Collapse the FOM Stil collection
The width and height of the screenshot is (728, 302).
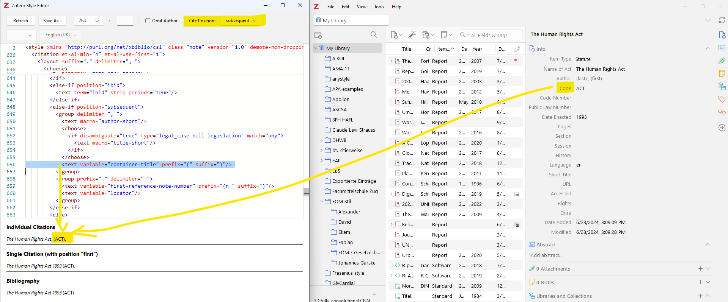pos(322,201)
